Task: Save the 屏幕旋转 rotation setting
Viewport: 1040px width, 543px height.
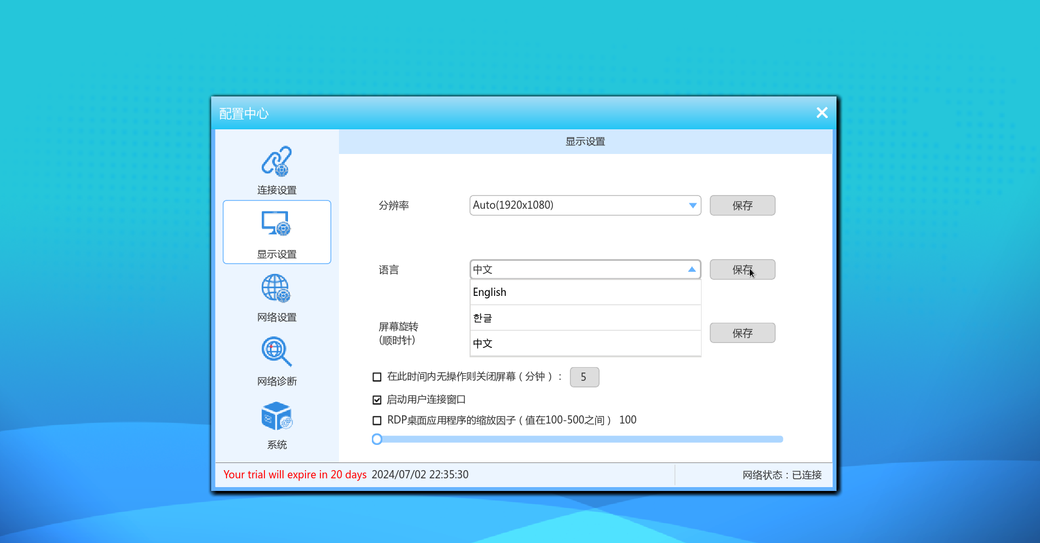Action: (742, 333)
